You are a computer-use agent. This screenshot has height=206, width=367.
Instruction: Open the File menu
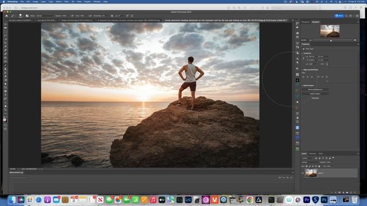coord(22,1)
